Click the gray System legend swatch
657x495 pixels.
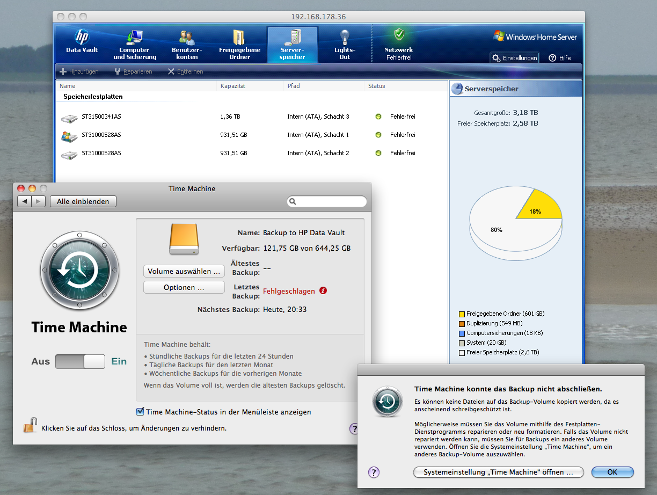[x=462, y=343]
